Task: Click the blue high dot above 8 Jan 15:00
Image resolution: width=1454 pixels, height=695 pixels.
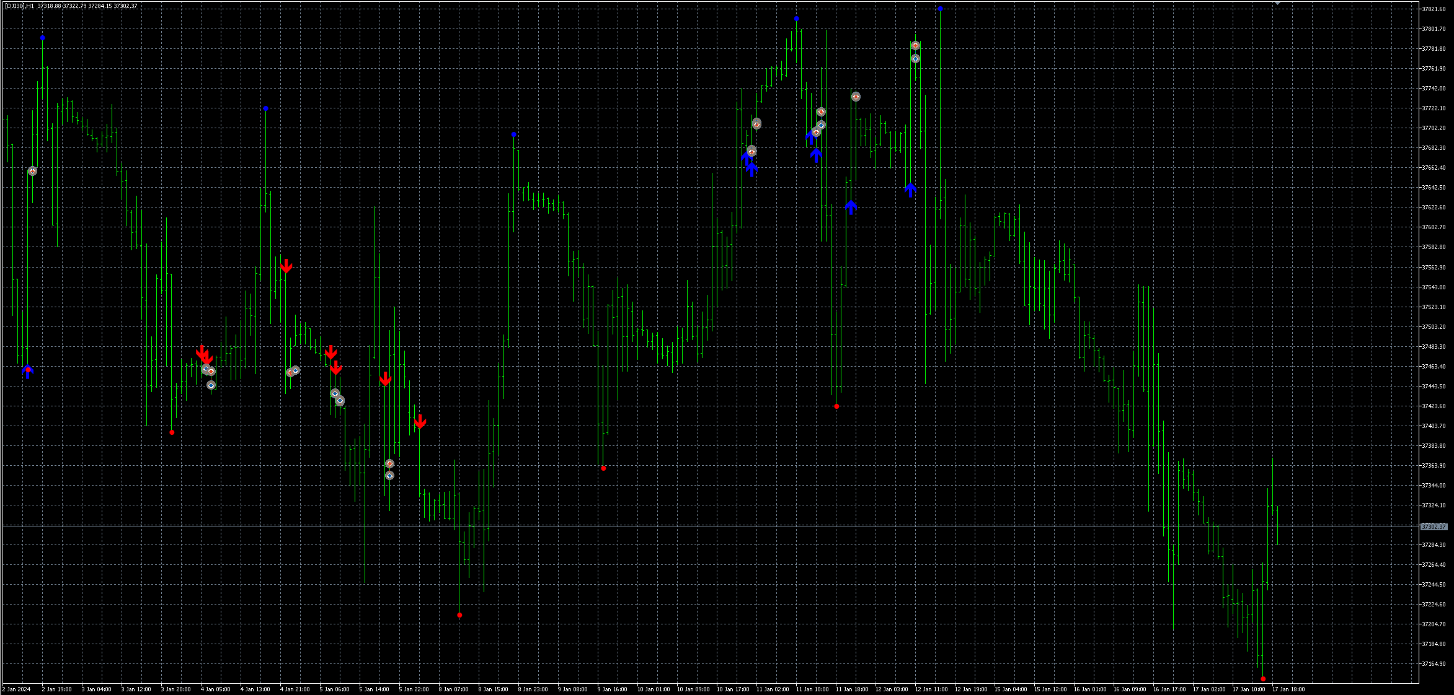Action: coord(514,134)
